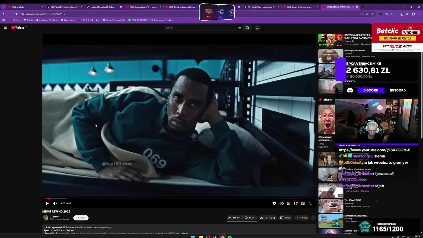Switch to theater mode

pos(303,203)
